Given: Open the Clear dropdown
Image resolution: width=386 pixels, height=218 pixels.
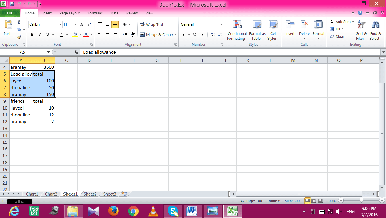Looking at the screenshot, I should click(x=339, y=36).
